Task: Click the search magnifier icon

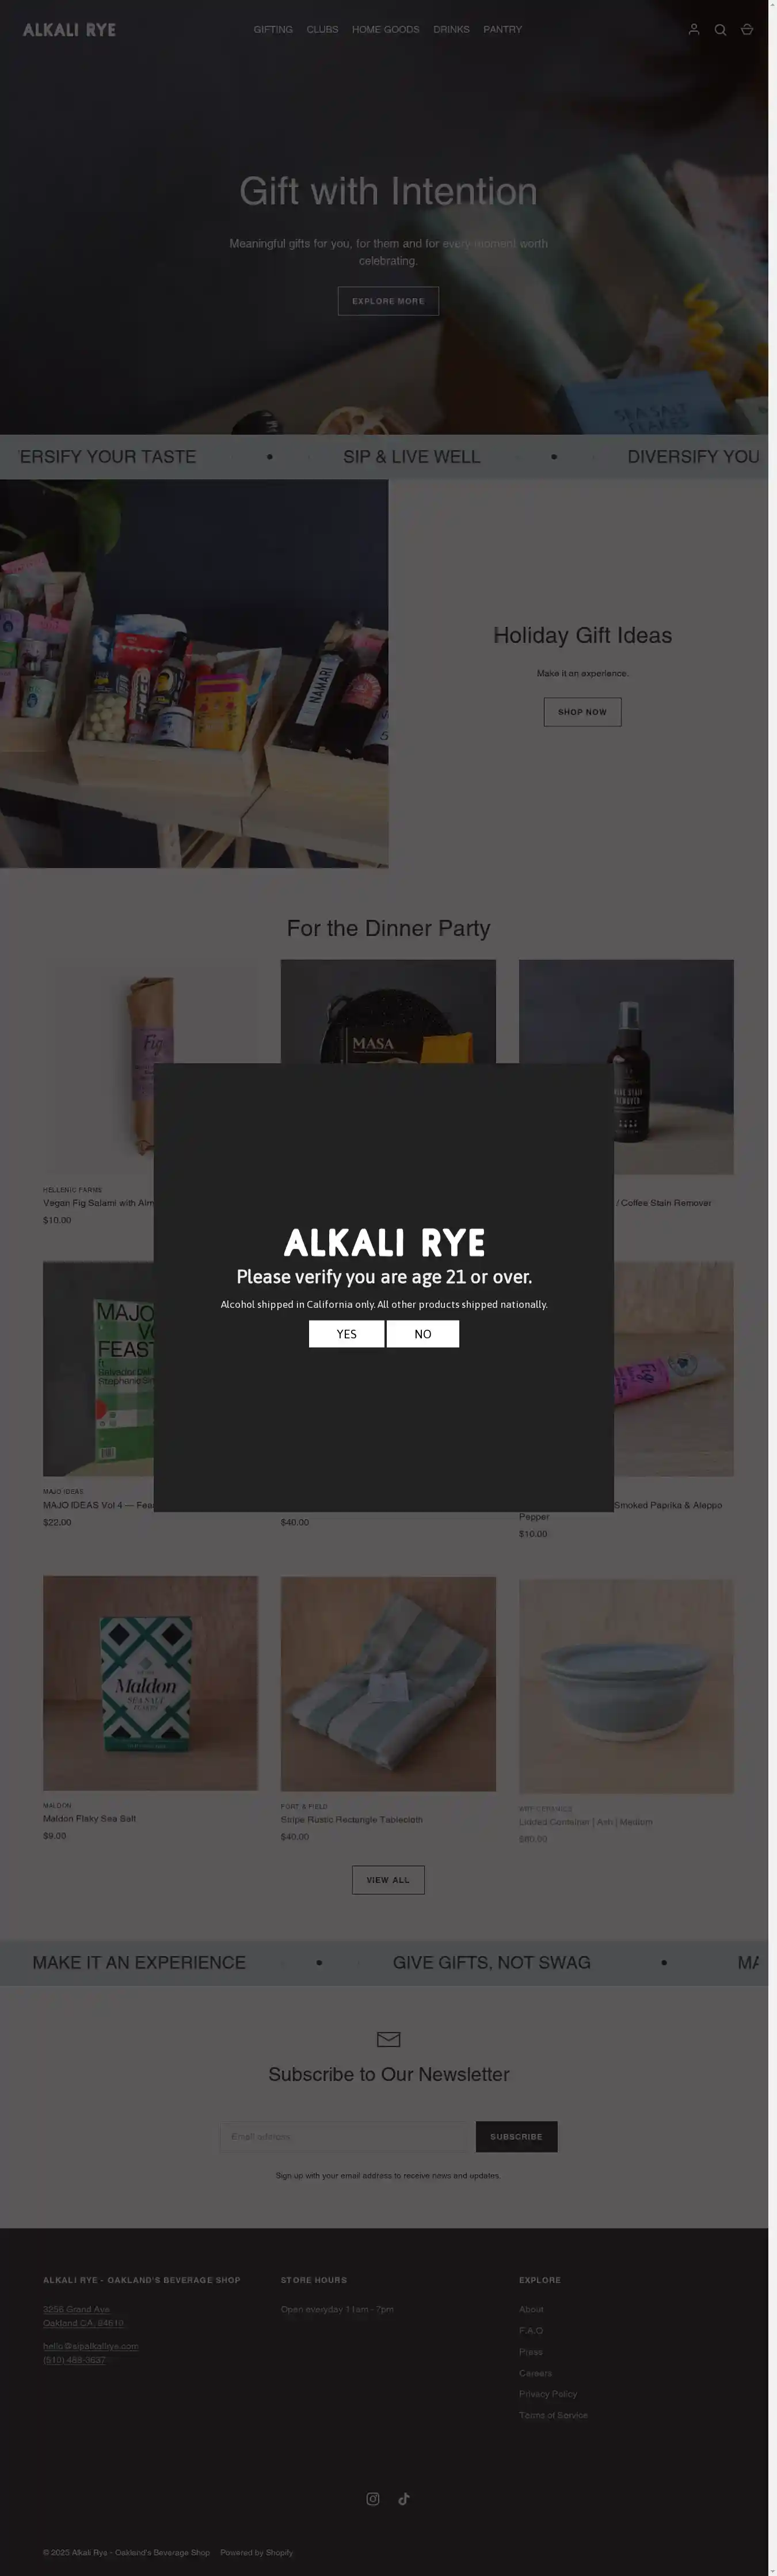Action: pyautogui.click(x=720, y=30)
